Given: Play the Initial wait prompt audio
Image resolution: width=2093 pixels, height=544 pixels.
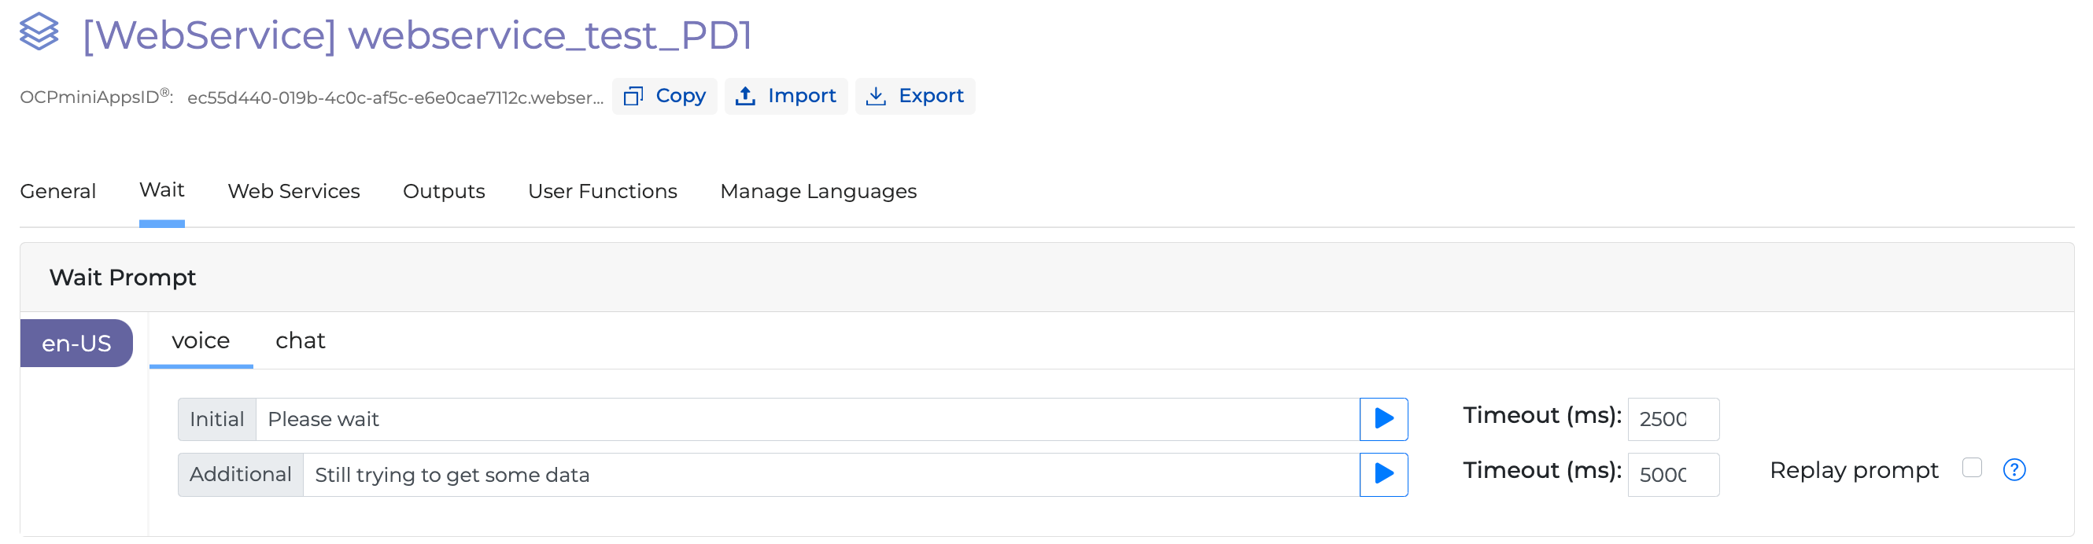Looking at the screenshot, I should [1383, 419].
